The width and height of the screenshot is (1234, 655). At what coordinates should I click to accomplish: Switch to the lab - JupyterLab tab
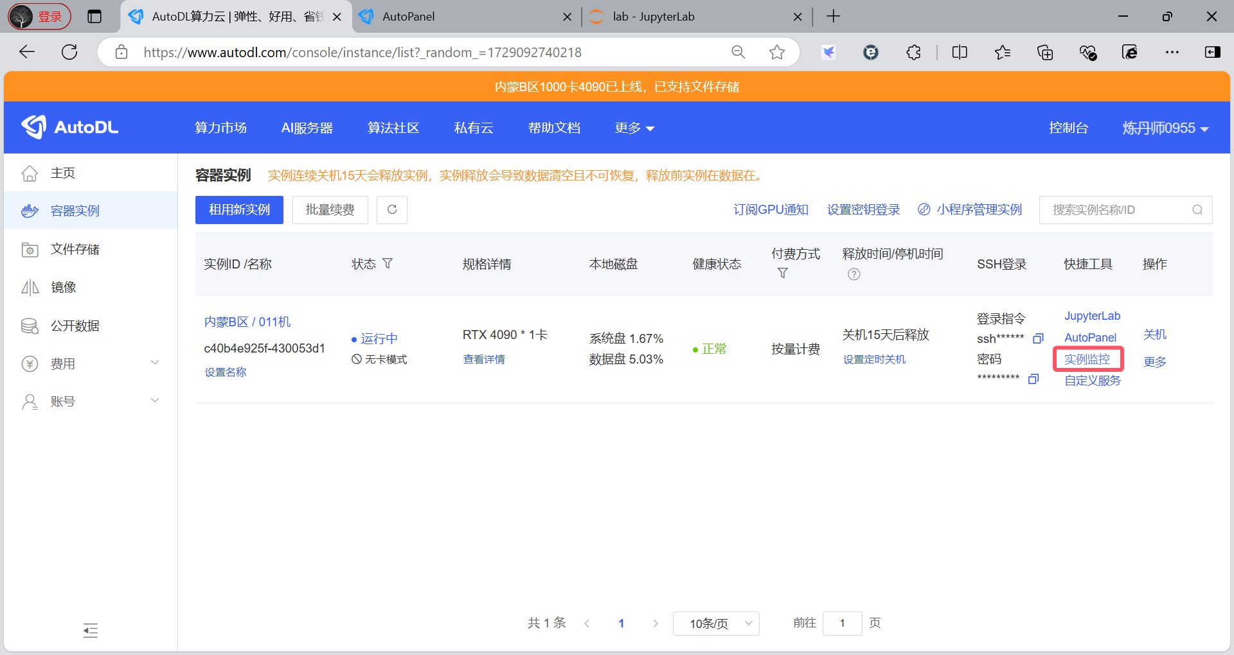coord(697,17)
